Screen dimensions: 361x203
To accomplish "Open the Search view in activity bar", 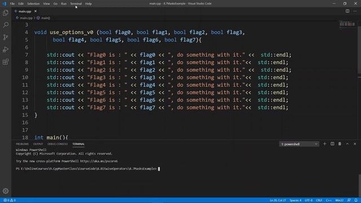I will [6, 25].
